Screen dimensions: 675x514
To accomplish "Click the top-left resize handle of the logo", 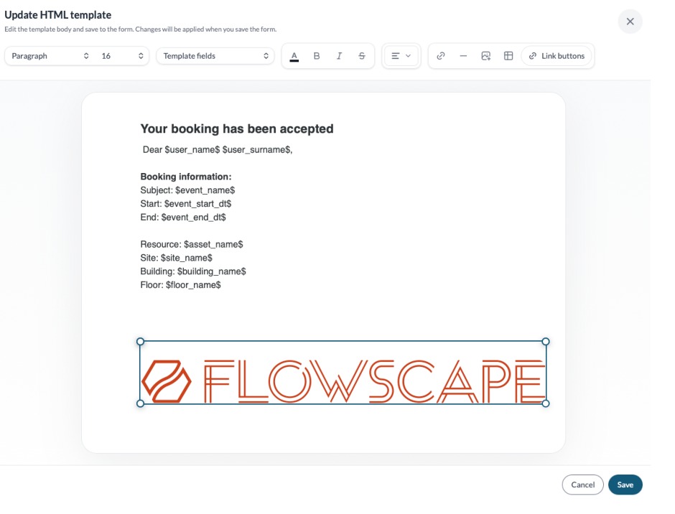I will click(x=140, y=342).
